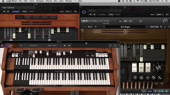The image size is (170, 95).
Task: Select the single view mode in UVI Workstation
Action: click(120, 21)
